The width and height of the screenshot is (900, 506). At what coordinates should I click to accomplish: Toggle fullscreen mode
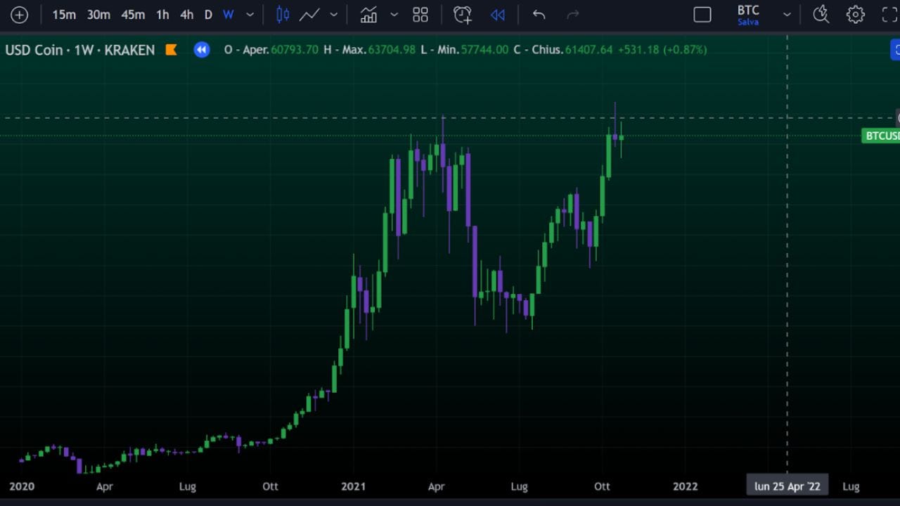pos(888,14)
